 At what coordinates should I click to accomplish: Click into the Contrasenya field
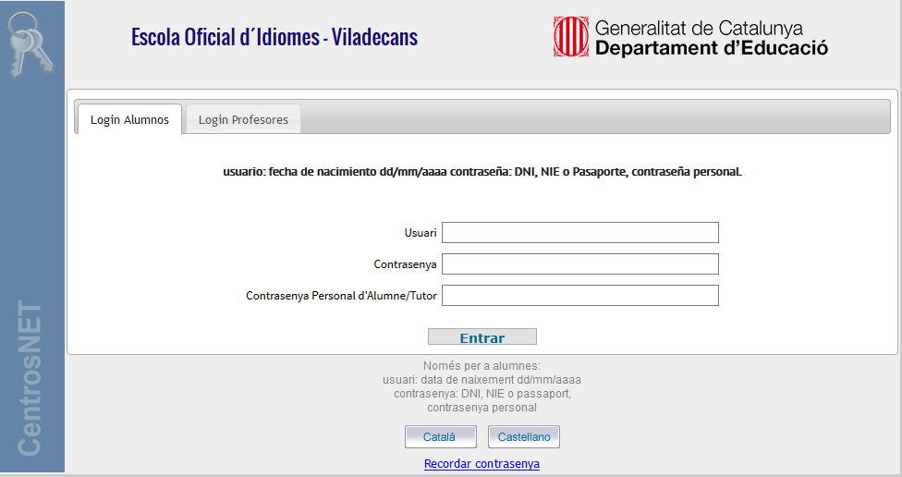[579, 264]
